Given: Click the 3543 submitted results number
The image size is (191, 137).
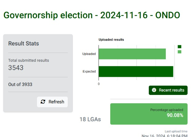Looking at the screenshot, I should [16, 68].
